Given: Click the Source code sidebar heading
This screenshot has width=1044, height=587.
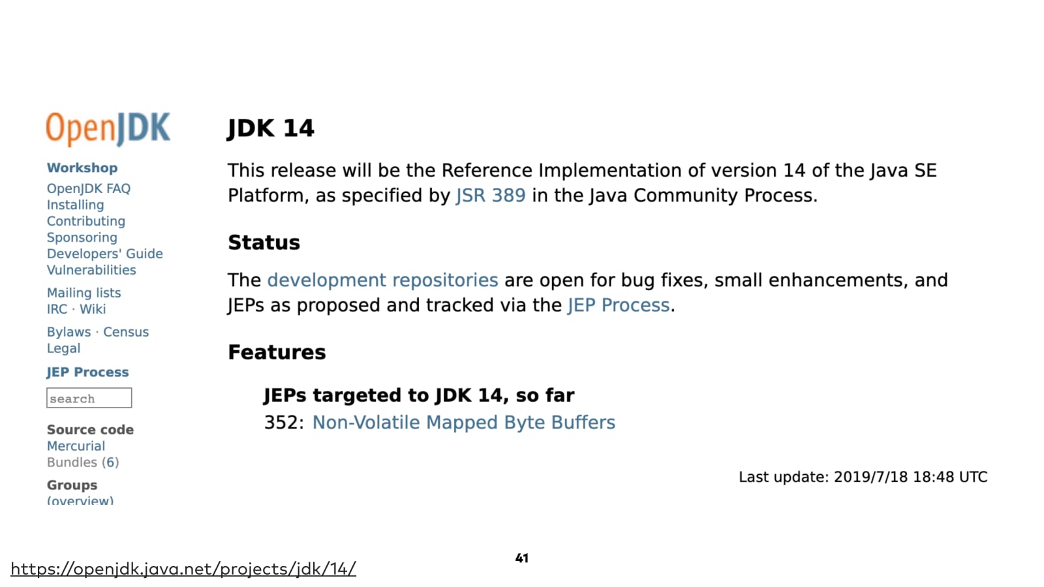Looking at the screenshot, I should (x=90, y=430).
